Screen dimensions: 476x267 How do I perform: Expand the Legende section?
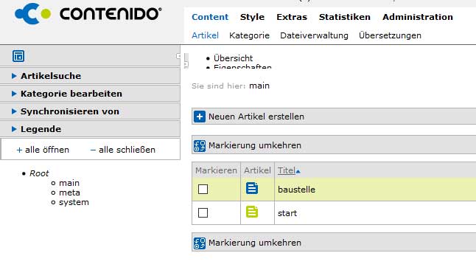click(x=90, y=129)
